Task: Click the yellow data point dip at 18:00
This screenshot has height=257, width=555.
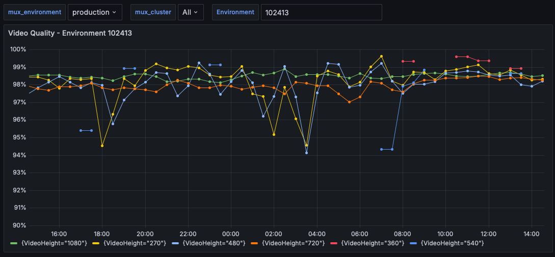Action: (102, 146)
